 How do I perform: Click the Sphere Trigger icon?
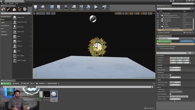tap(15, 61)
